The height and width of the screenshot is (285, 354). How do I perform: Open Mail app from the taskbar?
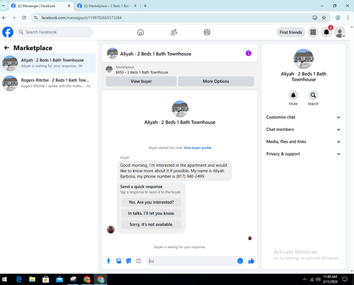(59, 279)
